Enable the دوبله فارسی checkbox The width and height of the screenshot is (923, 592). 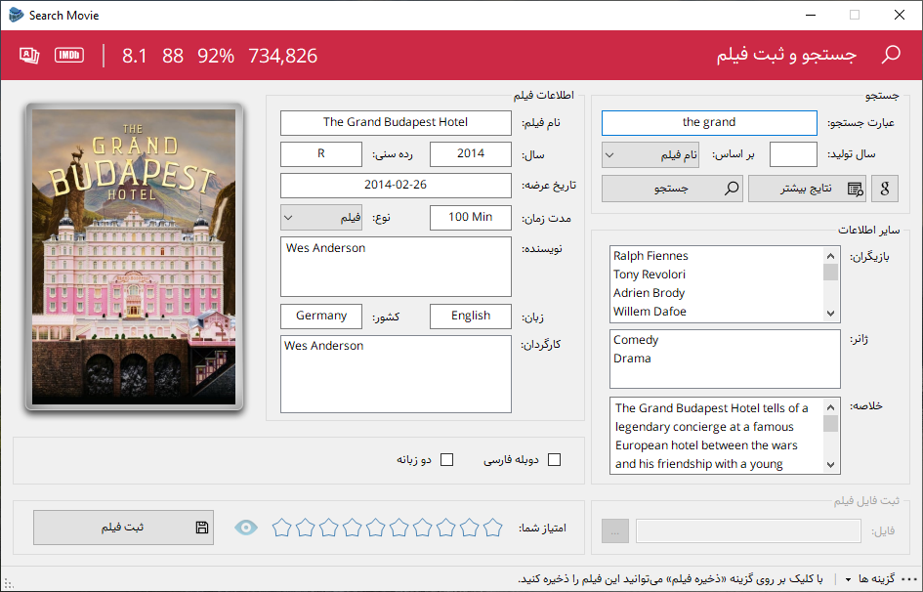(554, 459)
